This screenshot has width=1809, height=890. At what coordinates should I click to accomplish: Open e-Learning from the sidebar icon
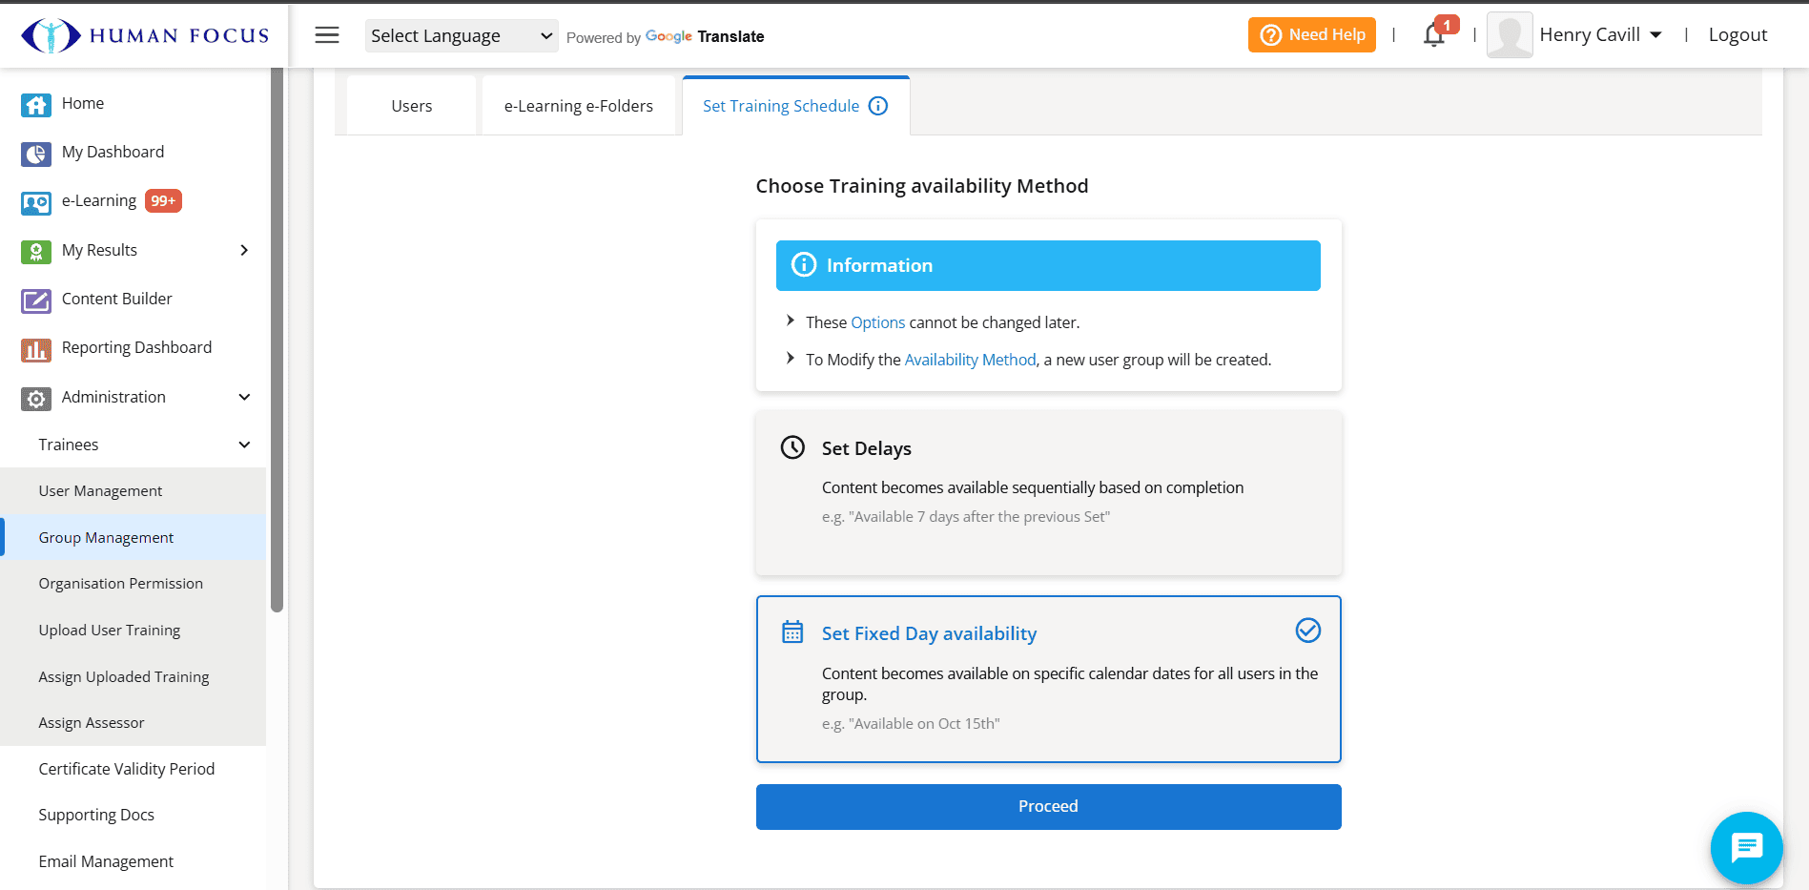[35, 202]
